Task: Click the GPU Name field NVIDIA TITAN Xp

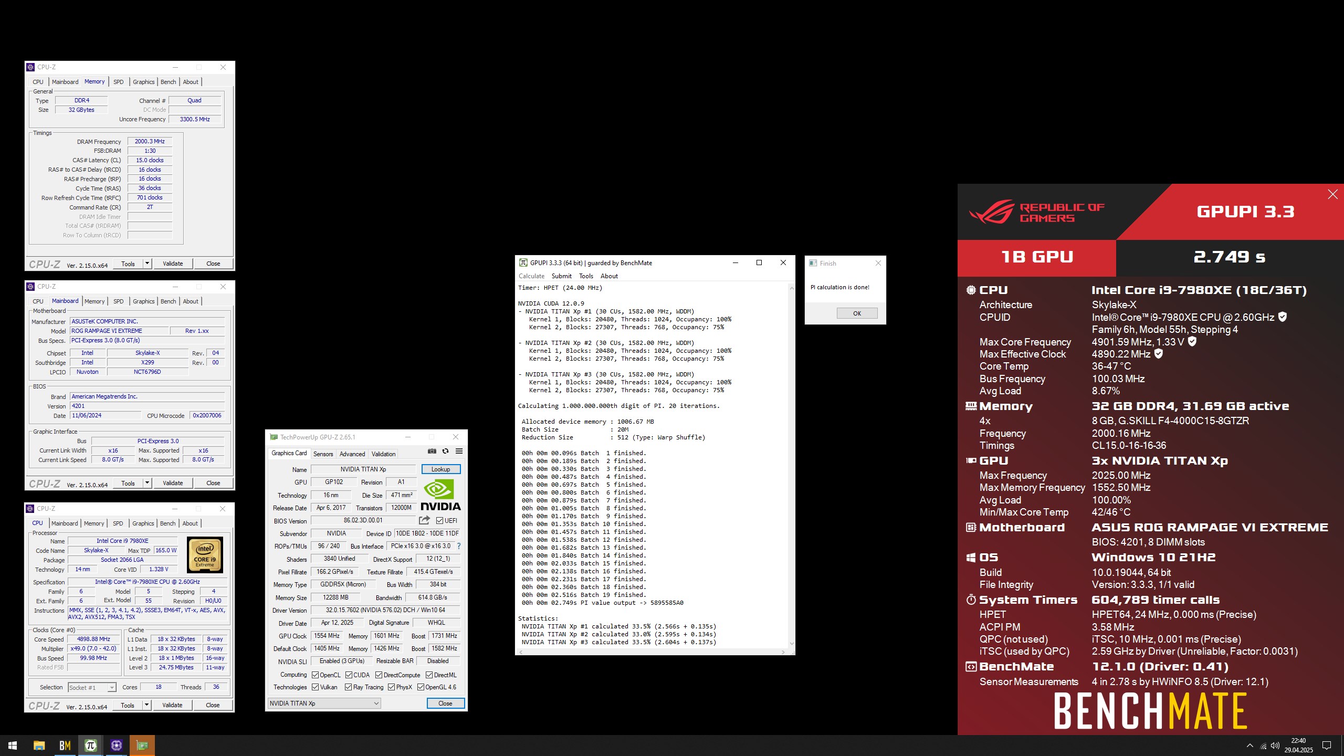Action: (363, 469)
